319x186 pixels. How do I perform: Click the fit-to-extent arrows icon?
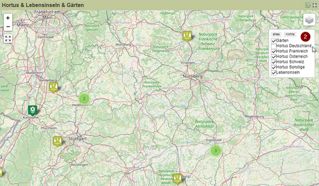click(x=8, y=39)
